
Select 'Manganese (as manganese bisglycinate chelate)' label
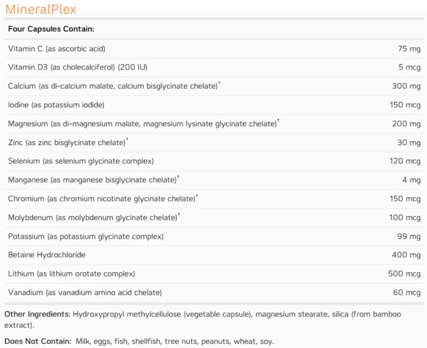(x=93, y=180)
